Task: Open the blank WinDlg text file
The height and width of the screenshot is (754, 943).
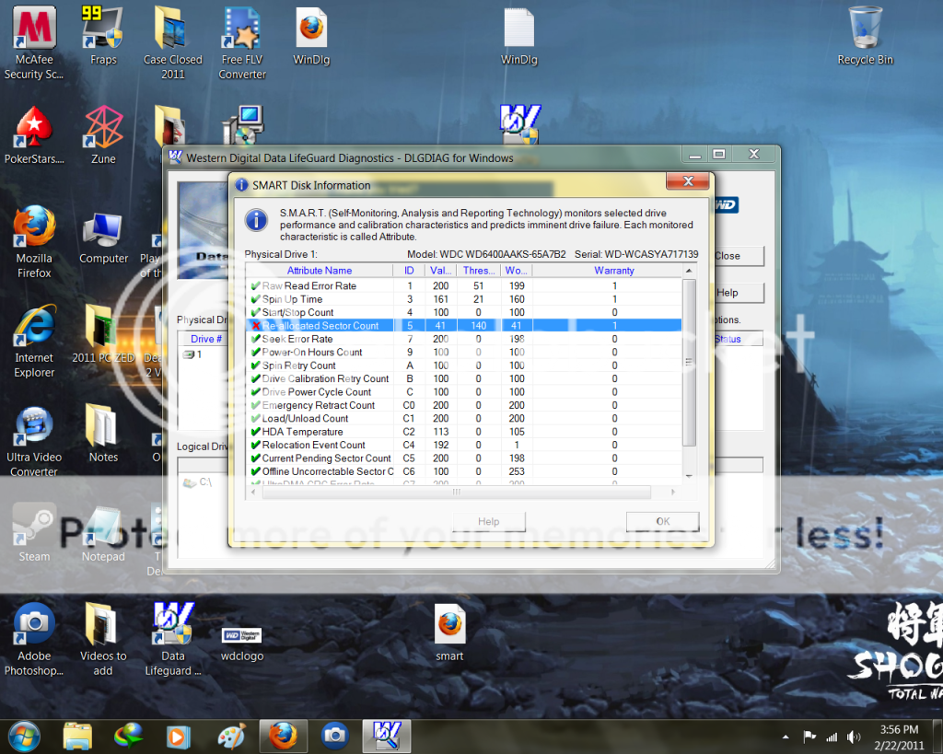Action: [519, 36]
